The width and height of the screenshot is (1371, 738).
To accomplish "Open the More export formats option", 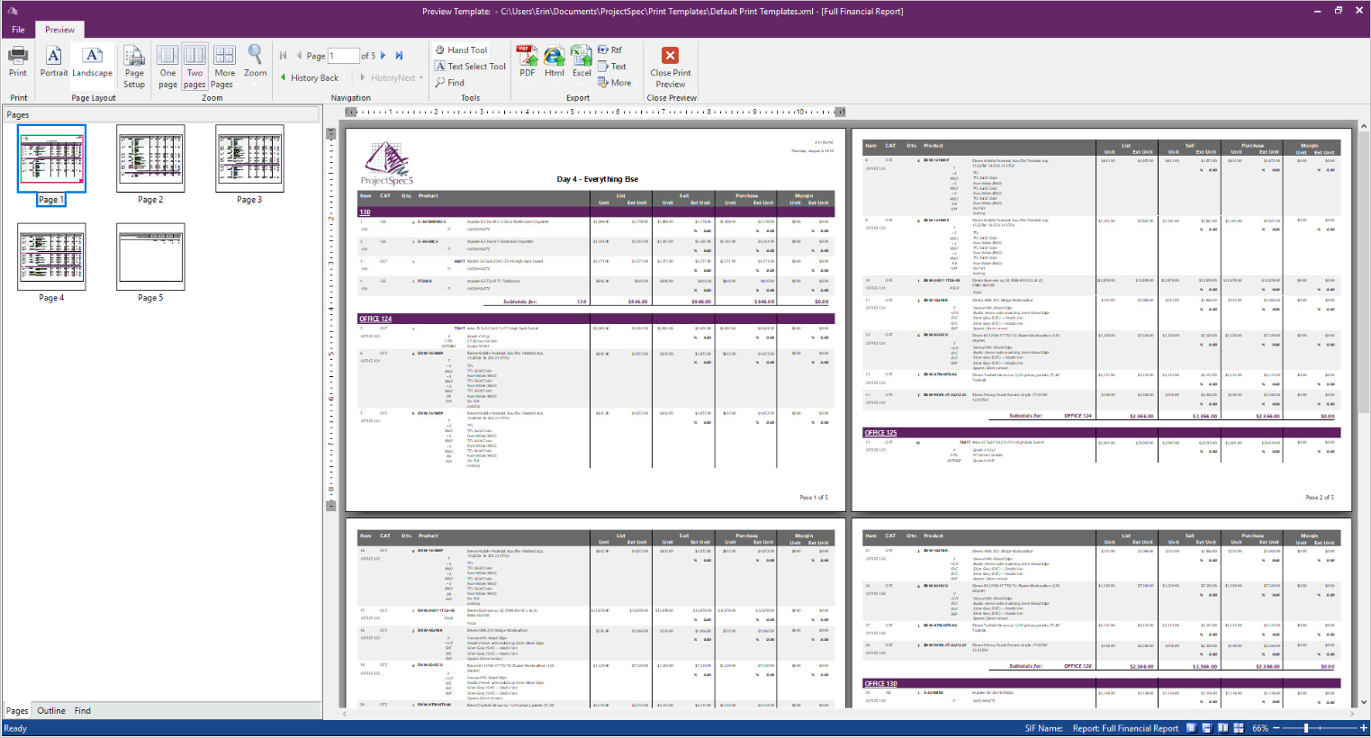I will (x=615, y=82).
